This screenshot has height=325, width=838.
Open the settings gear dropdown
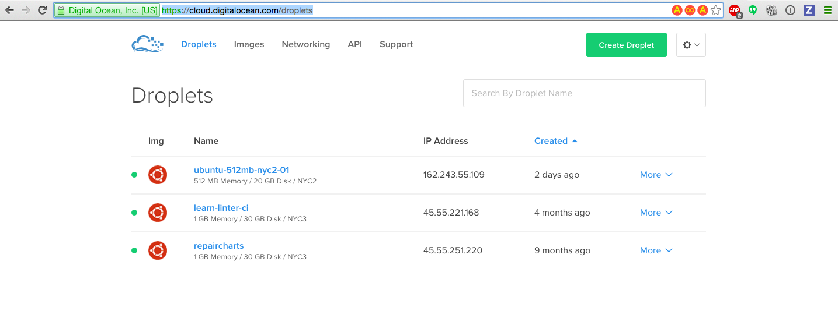(x=691, y=45)
